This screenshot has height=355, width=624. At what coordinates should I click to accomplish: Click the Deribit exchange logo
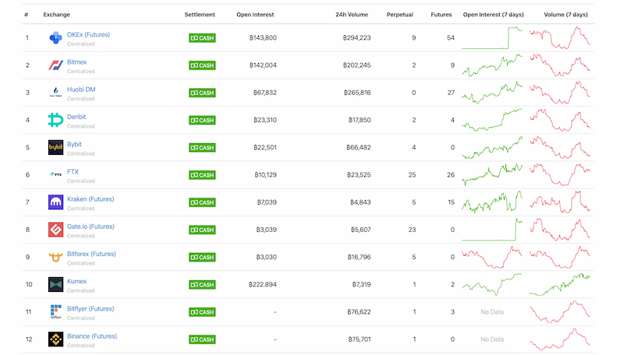coord(55,120)
